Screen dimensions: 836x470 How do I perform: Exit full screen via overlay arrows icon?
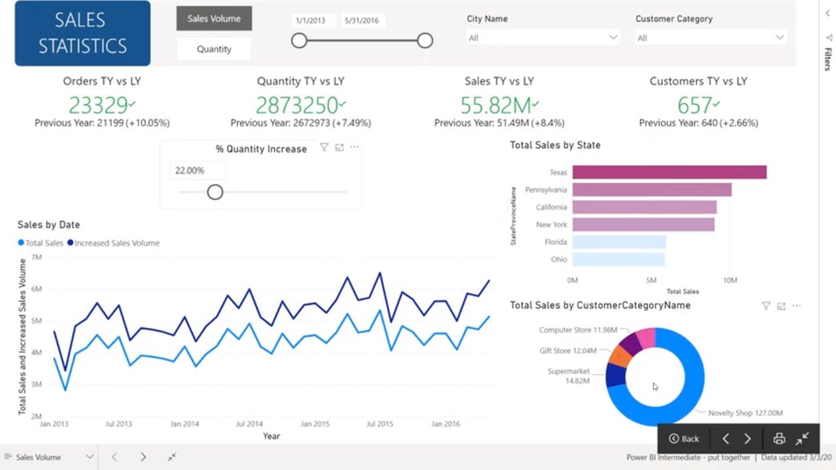pos(803,438)
